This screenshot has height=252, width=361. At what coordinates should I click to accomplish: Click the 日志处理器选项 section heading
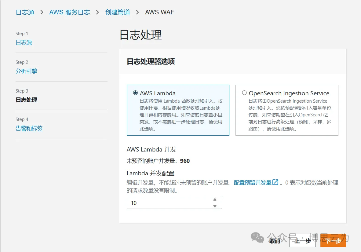tap(151, 61)
